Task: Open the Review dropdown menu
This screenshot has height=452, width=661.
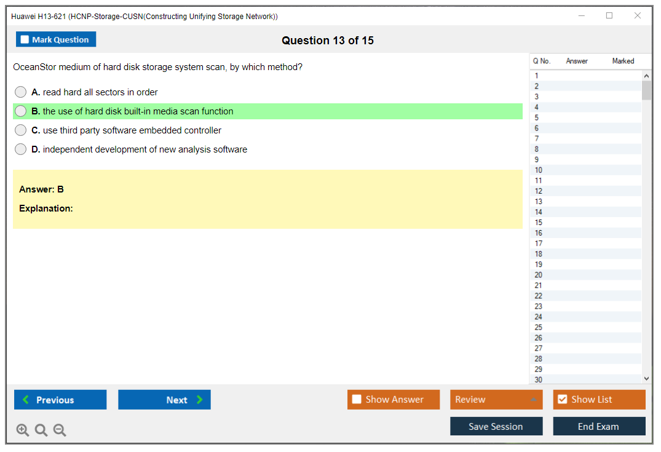Action: 496,400
